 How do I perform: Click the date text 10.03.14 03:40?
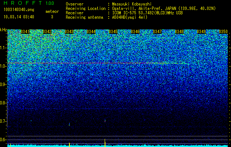pyautogui.click(x=19, y=17)
